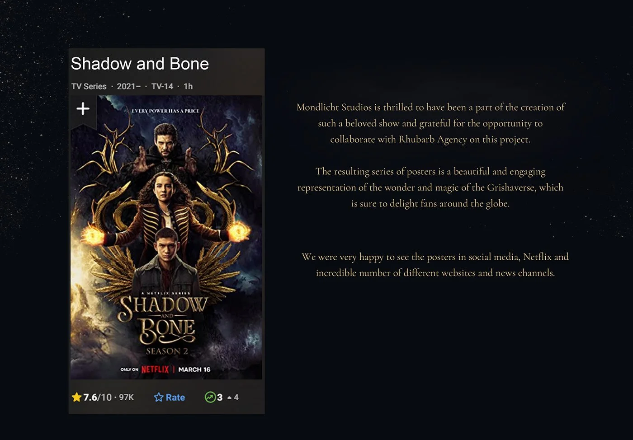Click the 'TV-14' certificate text
This screenshot has height=440, width=633.
click(x=162, y=86)
